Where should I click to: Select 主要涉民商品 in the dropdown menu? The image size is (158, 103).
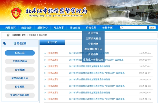tap(93, 38)
